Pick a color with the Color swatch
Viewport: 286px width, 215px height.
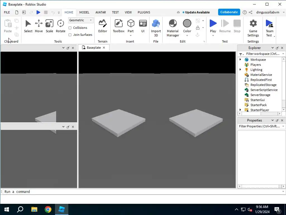pyautogui.click(x=187, y=24)
